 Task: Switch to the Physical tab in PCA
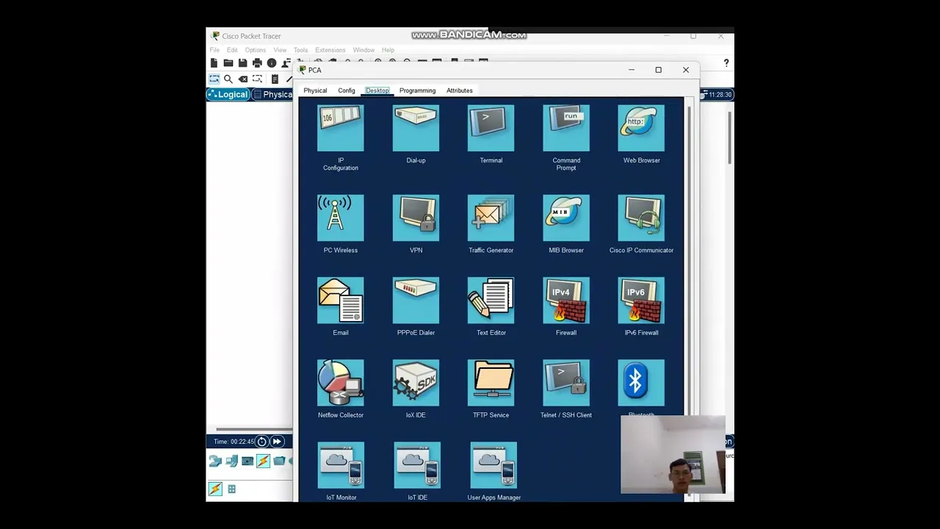coord(315,90)
